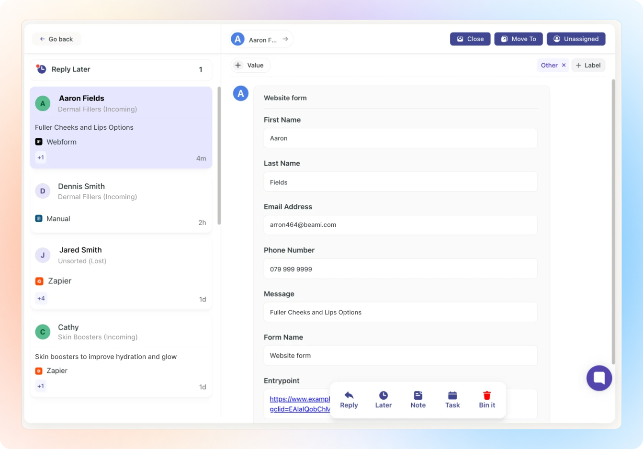Click the Website form heading above First Name
643x449 pixels.
click(285, 98)
